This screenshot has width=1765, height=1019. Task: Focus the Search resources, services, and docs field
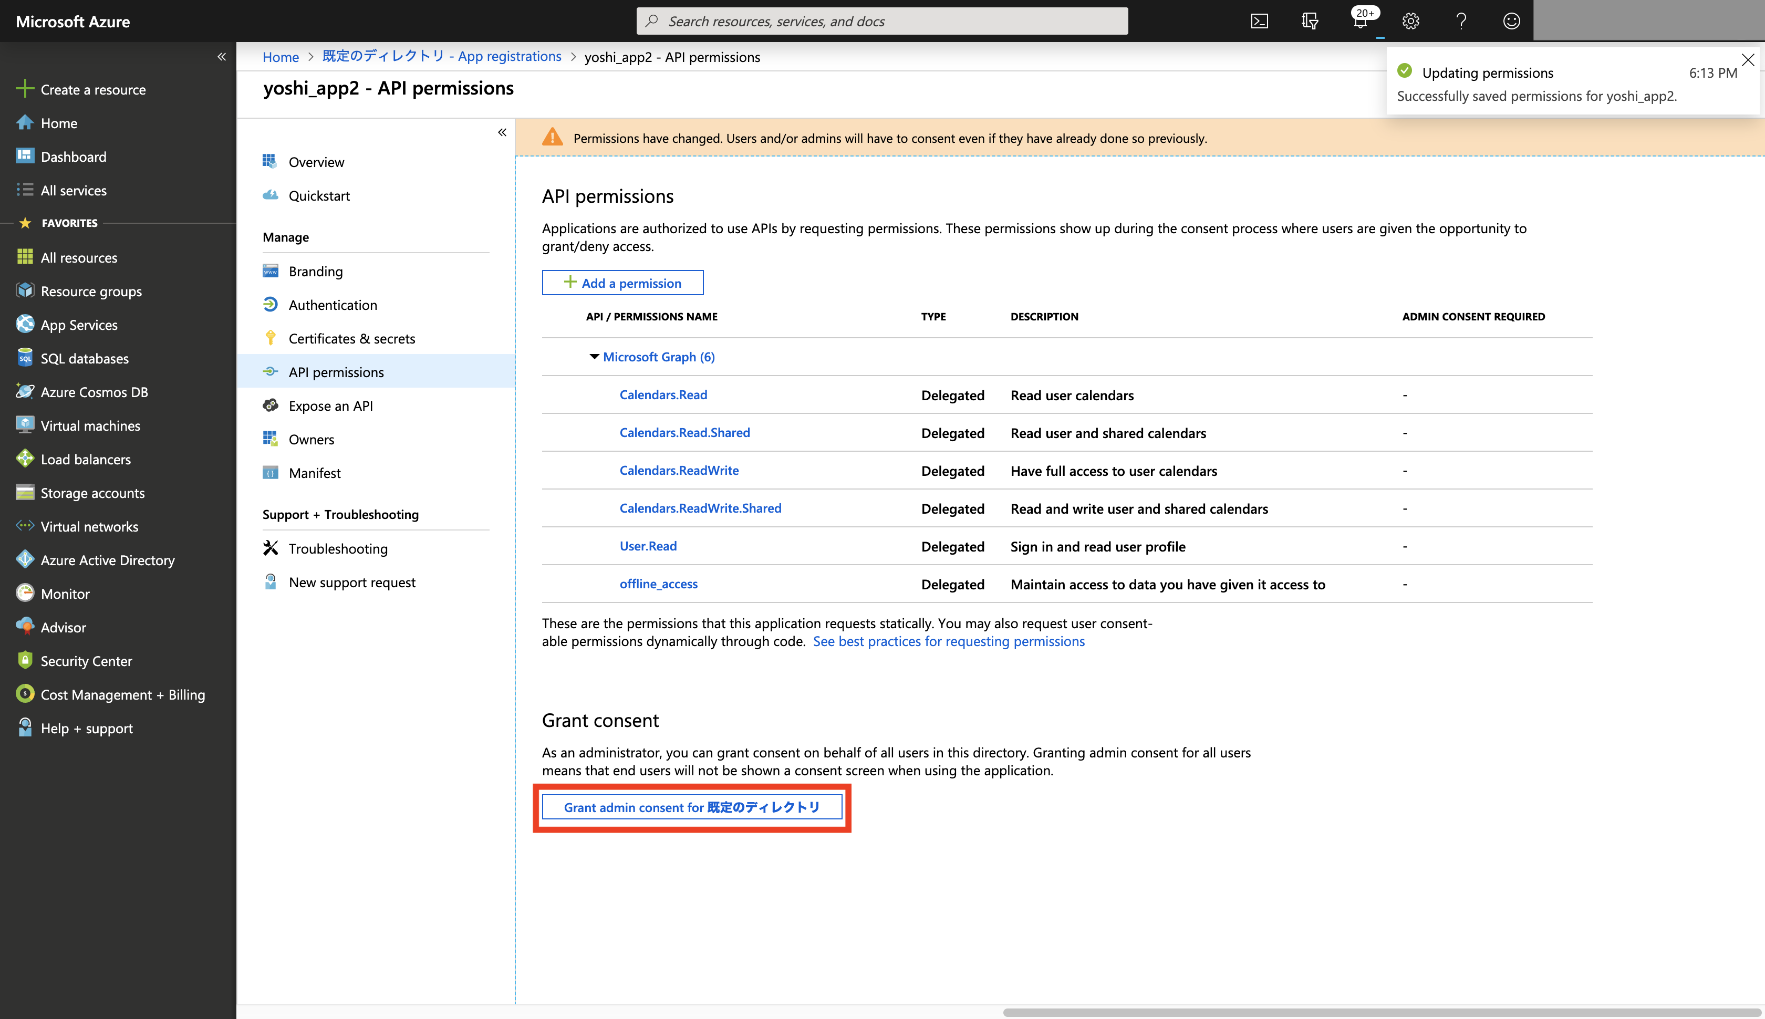click(x=882, y=21)
